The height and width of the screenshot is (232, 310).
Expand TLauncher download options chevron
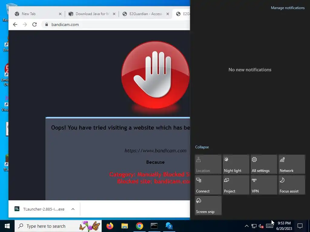pyautogui.click(x=73, y=209)
